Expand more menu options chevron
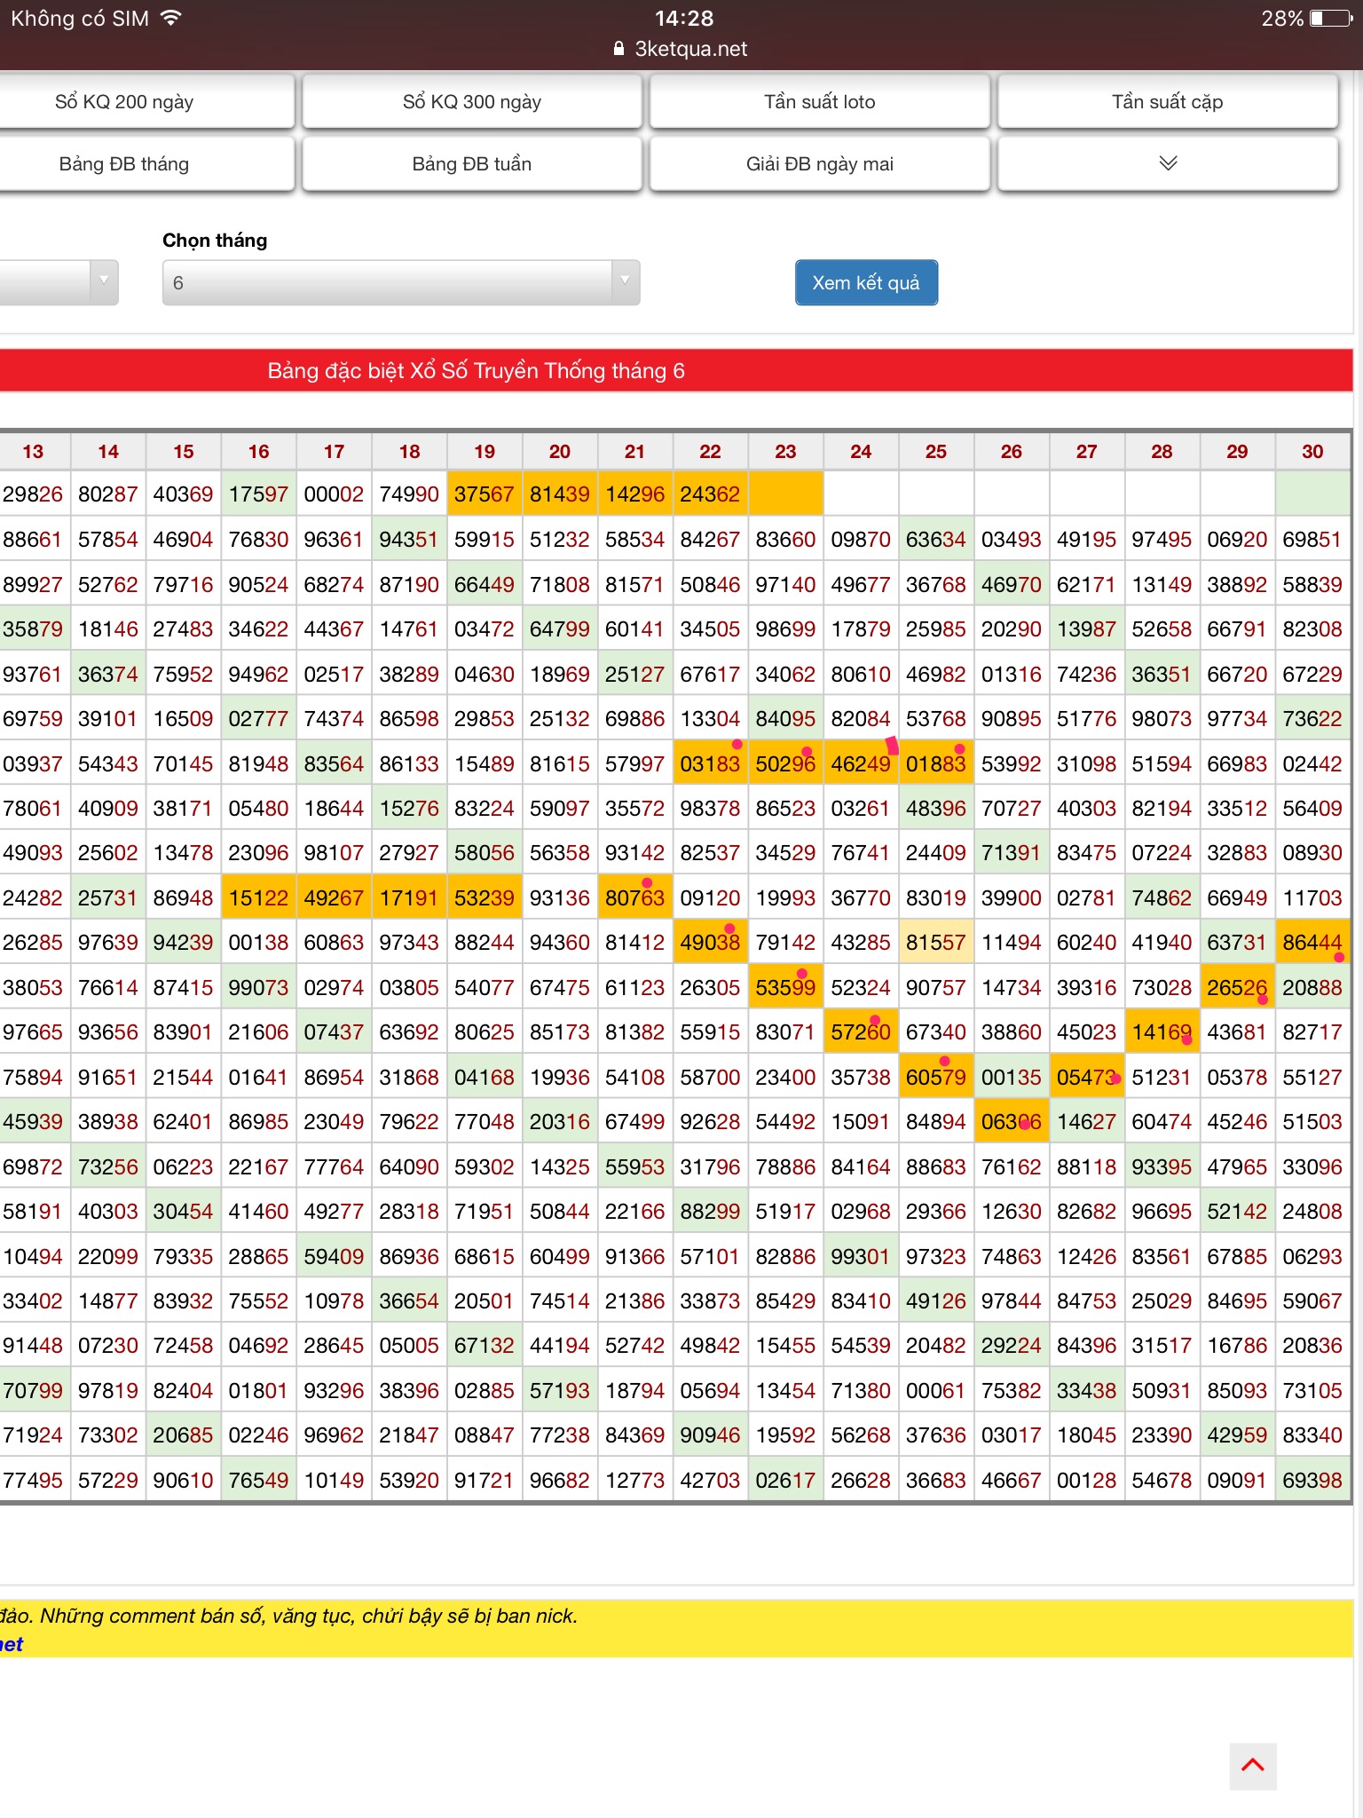Viewport: 1363px width, 1818px height. tap(1168, 163)
